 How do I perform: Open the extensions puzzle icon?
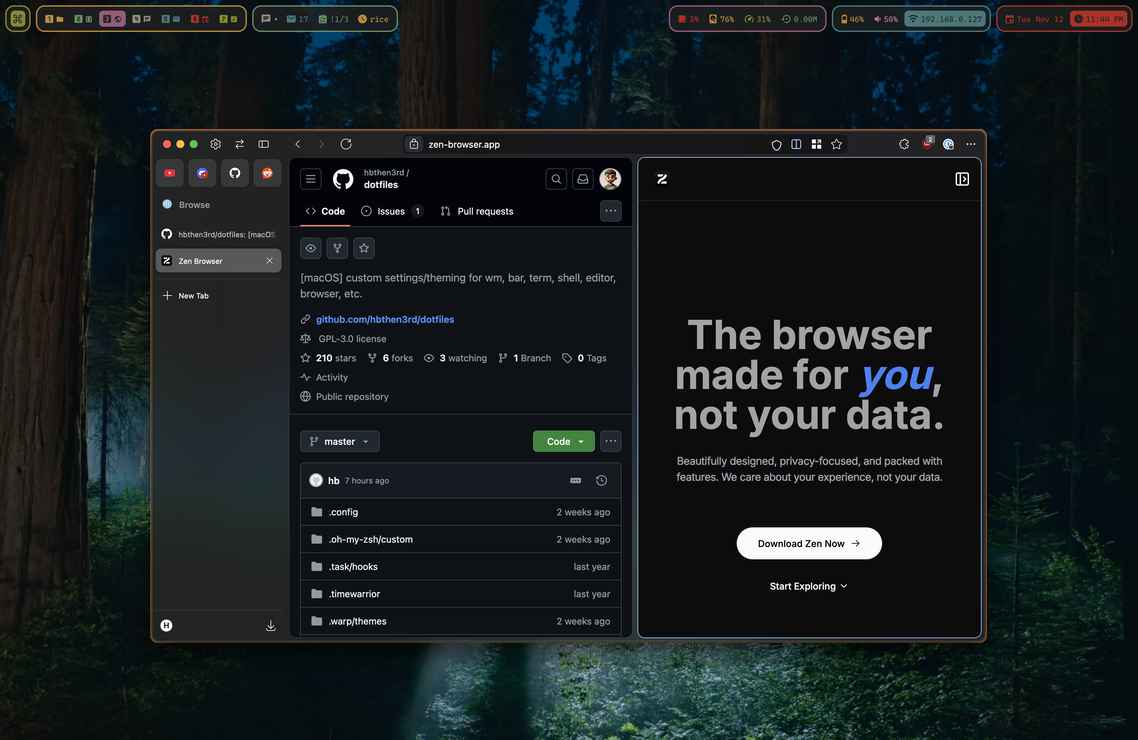pos(904,144)
